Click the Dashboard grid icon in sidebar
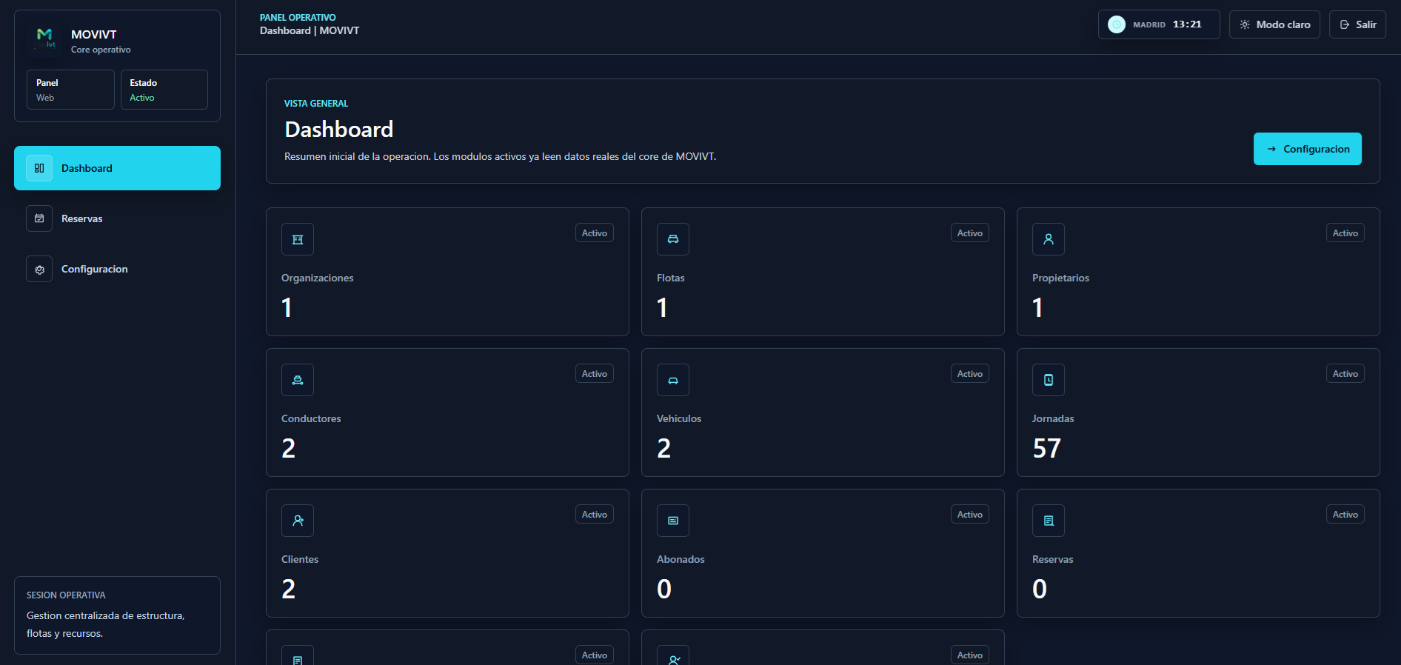 coord(39,168)
